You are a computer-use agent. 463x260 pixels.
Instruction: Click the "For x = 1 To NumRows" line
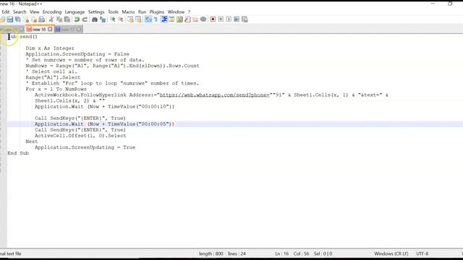[x=56, y=89]
